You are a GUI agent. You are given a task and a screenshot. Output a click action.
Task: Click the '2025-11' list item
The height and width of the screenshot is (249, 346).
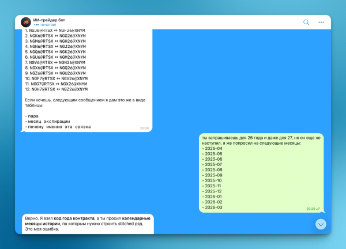[212, 186]
